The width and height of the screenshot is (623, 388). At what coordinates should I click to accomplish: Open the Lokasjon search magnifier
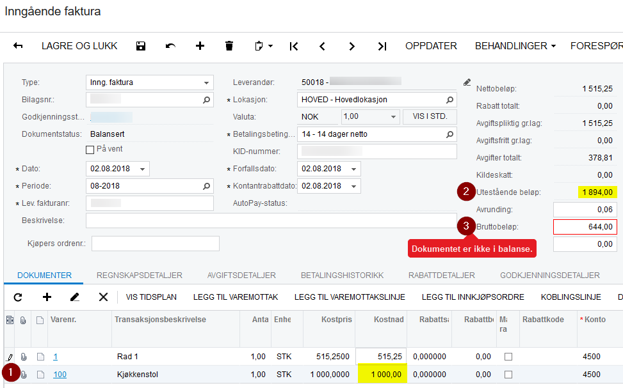point(449,100)
